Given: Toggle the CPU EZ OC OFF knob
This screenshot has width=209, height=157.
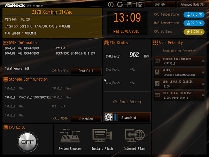Looking at the screenshot, I should [x=28, y=142].
